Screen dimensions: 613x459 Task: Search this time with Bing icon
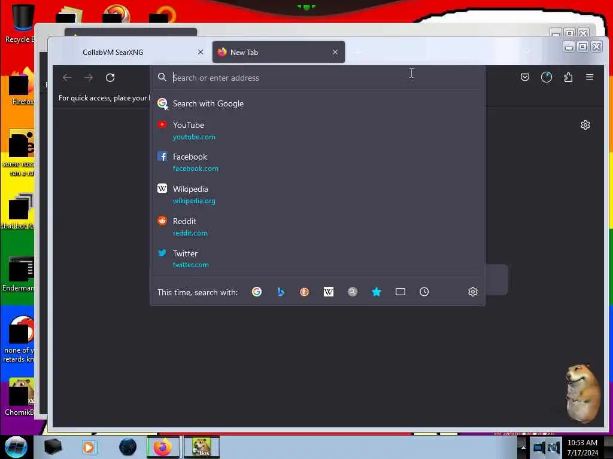pos(281,292)
